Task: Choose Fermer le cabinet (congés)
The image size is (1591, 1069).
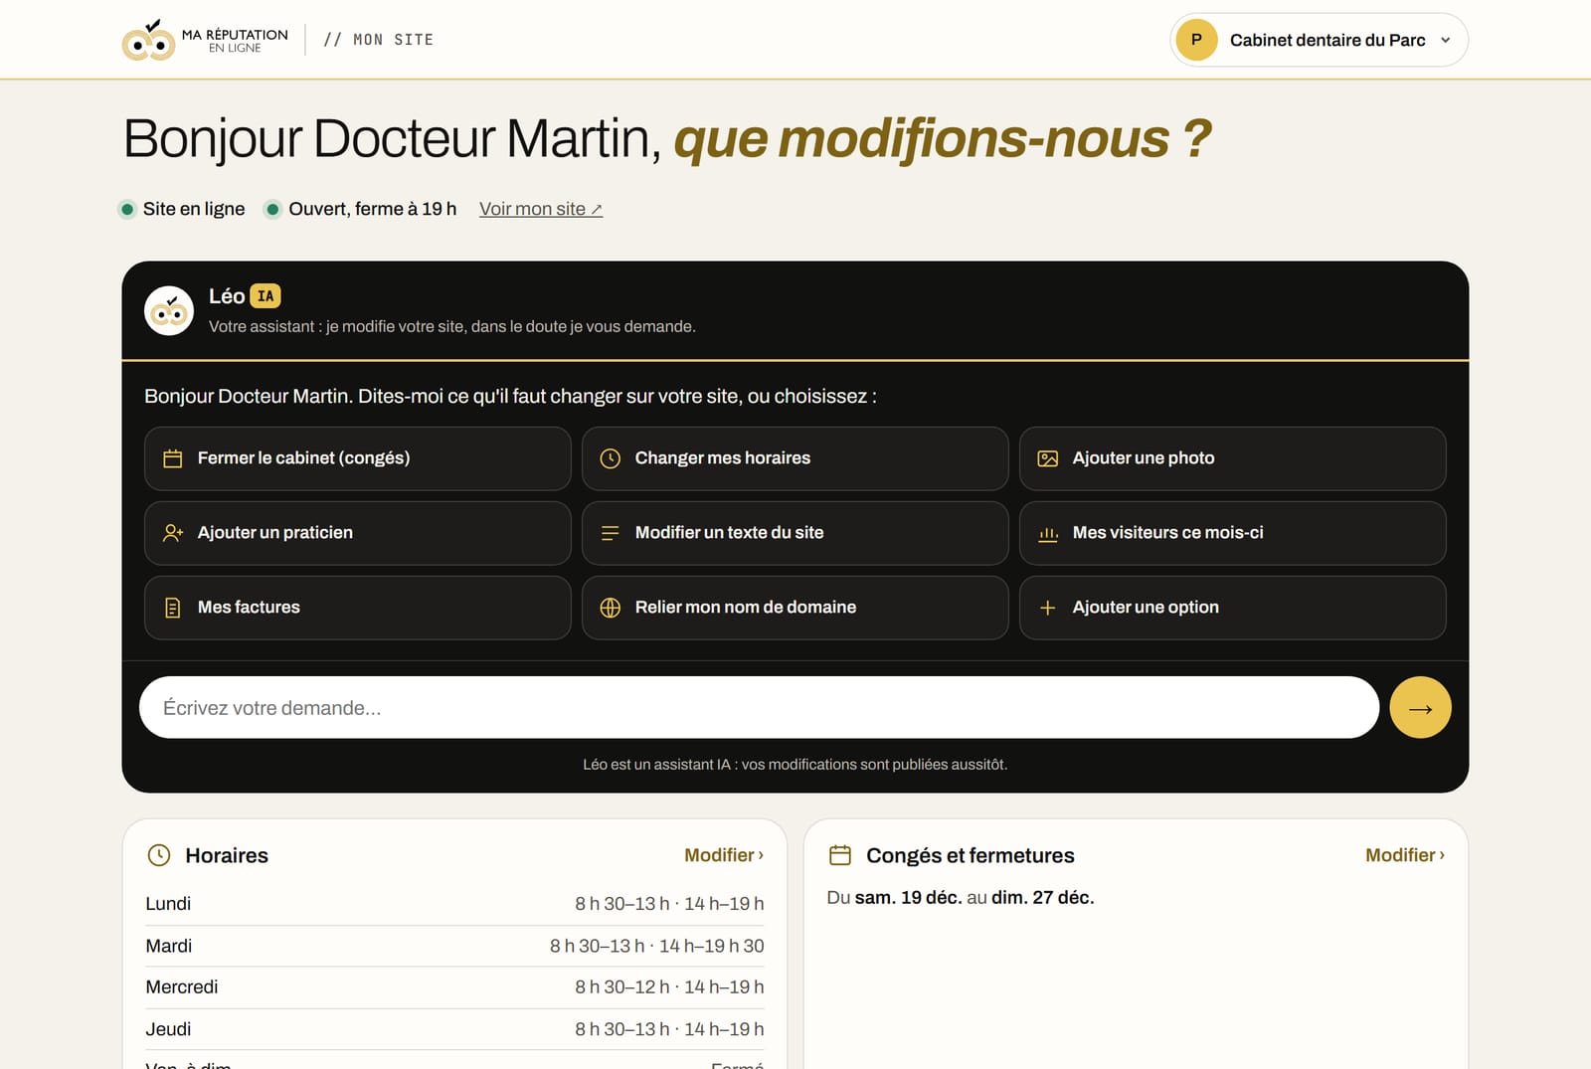Action: pos(358,458)
